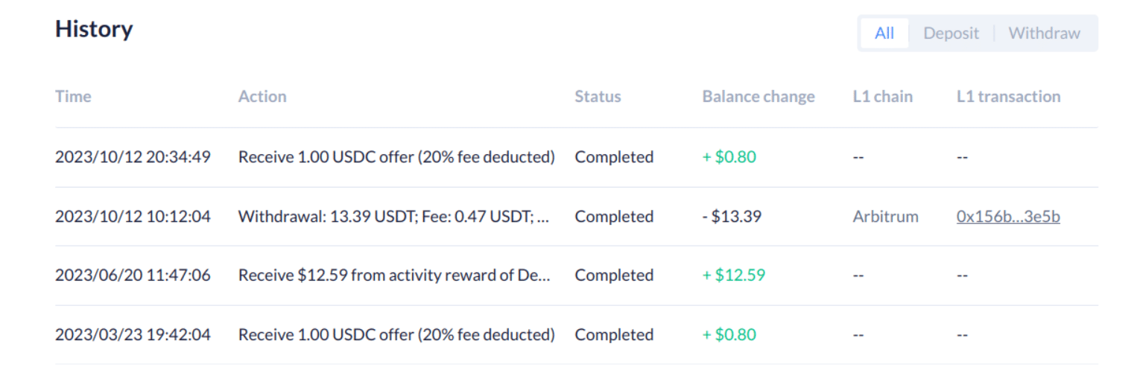The image size is (1137, 373).
Task: Click the Status column header
Action: (598, 97)
